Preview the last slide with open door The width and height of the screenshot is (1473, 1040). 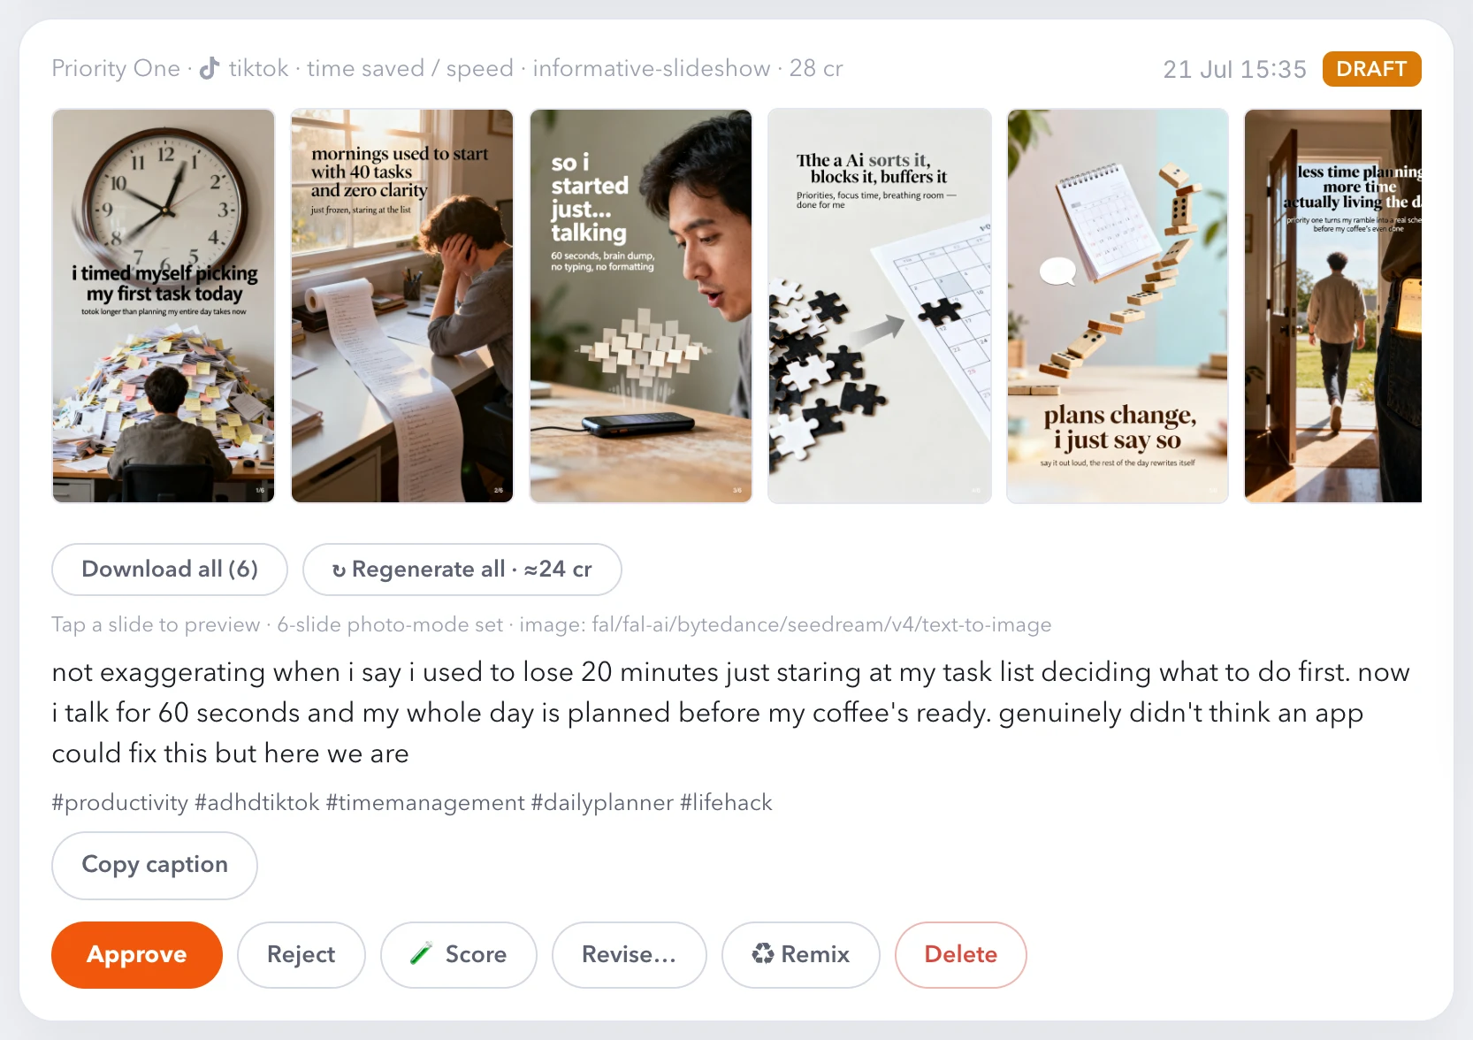tap(1333, 306)
